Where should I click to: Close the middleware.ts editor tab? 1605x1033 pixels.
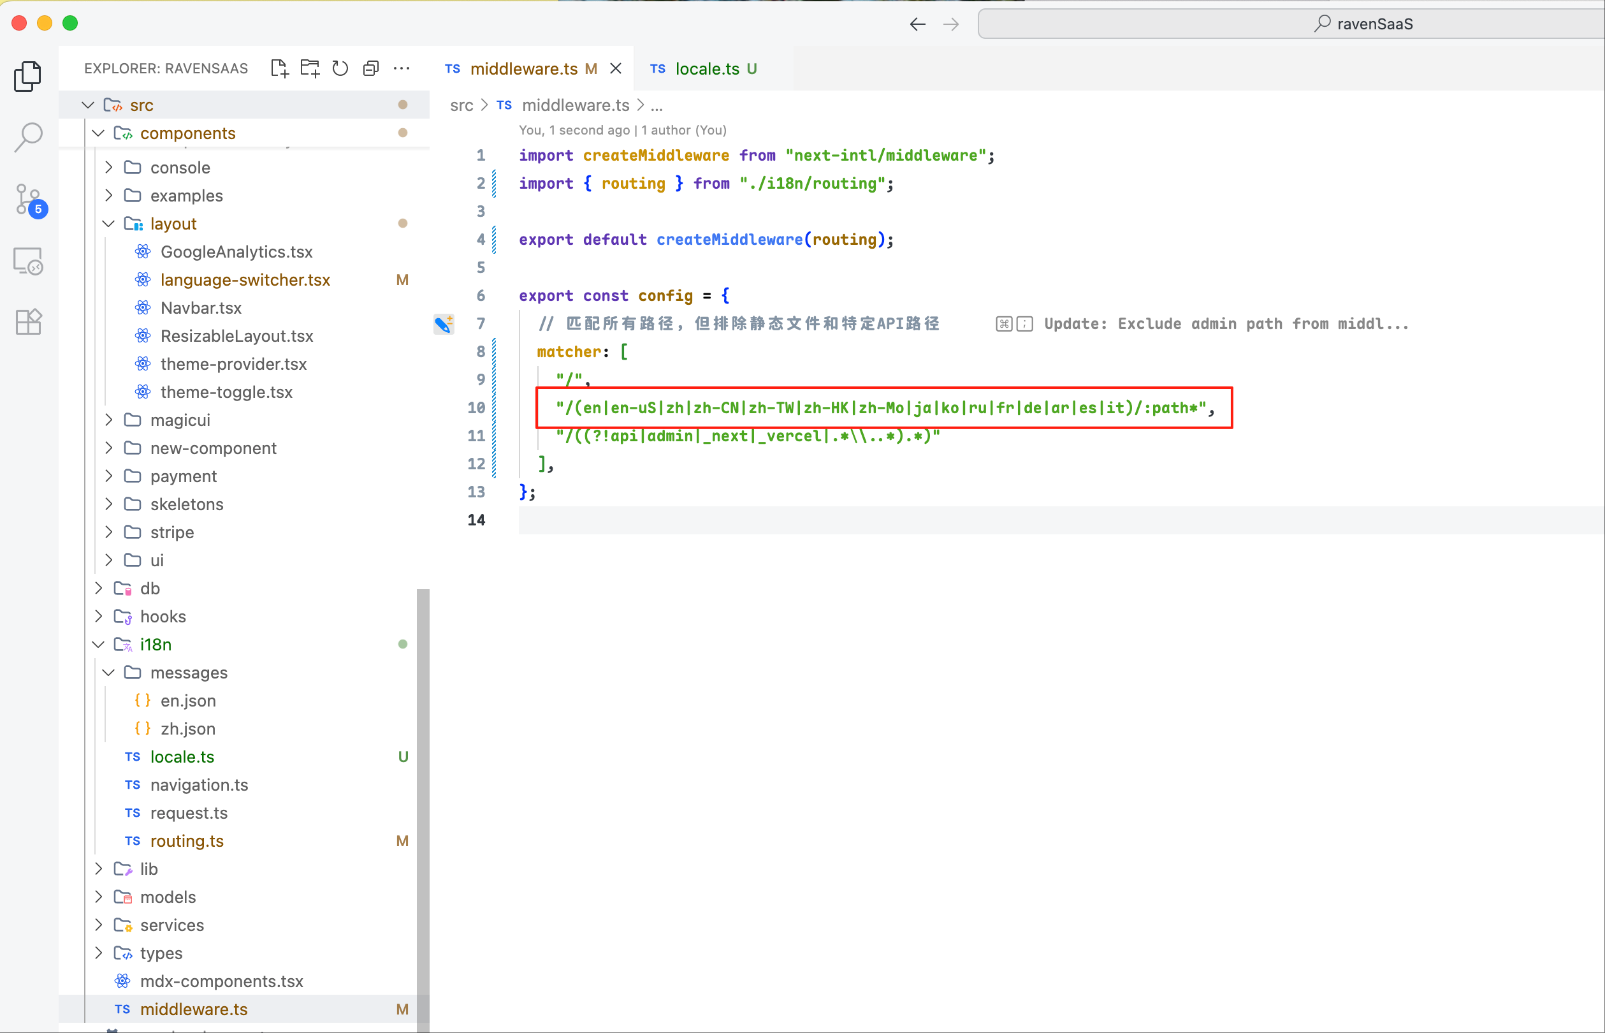coord(616,68)
